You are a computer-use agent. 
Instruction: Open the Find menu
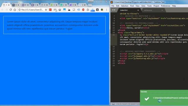[x=132, y=6]
